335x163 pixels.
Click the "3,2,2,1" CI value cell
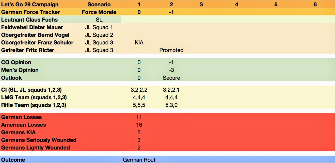171,90
